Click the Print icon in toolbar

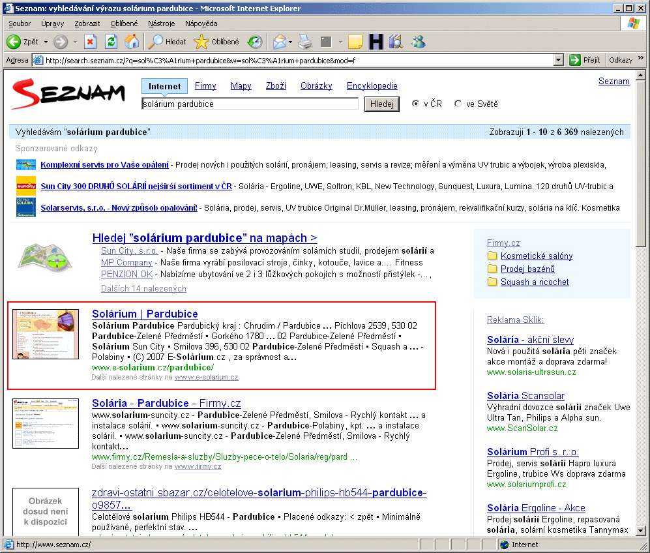(x=305, y=42)
